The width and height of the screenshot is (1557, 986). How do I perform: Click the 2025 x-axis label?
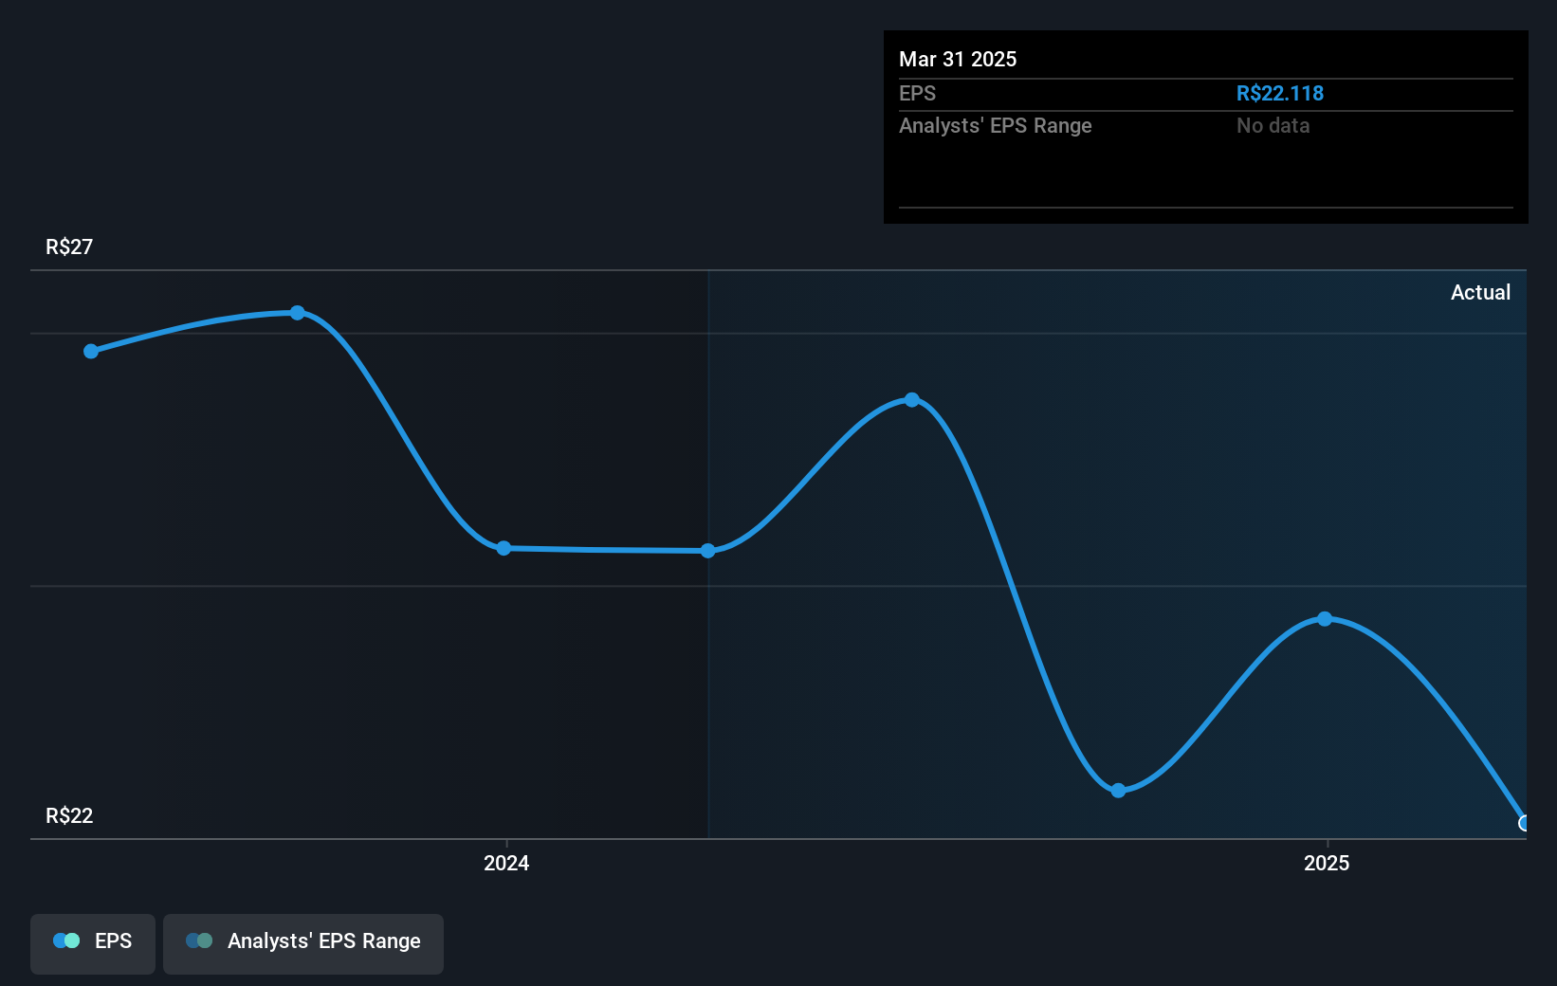(x=1327, y=863)
